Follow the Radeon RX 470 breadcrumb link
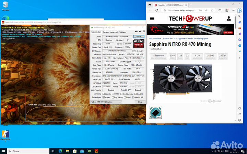 [x=169, y=38]
